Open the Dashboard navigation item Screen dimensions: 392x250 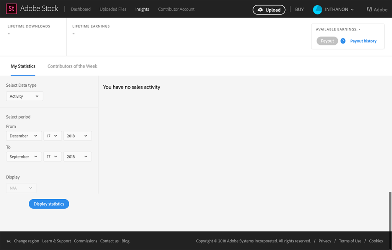click(81, 9)
